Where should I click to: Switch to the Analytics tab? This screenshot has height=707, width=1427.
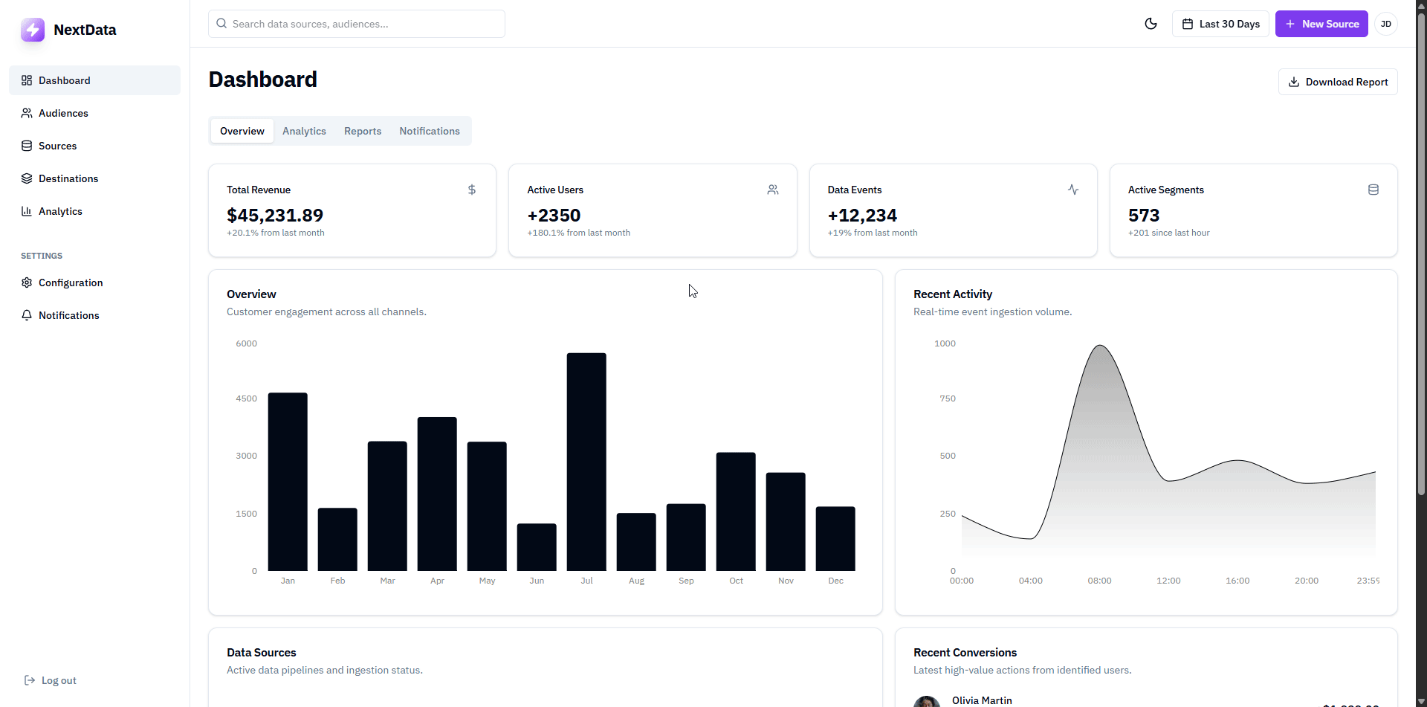pyautogui.click(x=304, y=131)
